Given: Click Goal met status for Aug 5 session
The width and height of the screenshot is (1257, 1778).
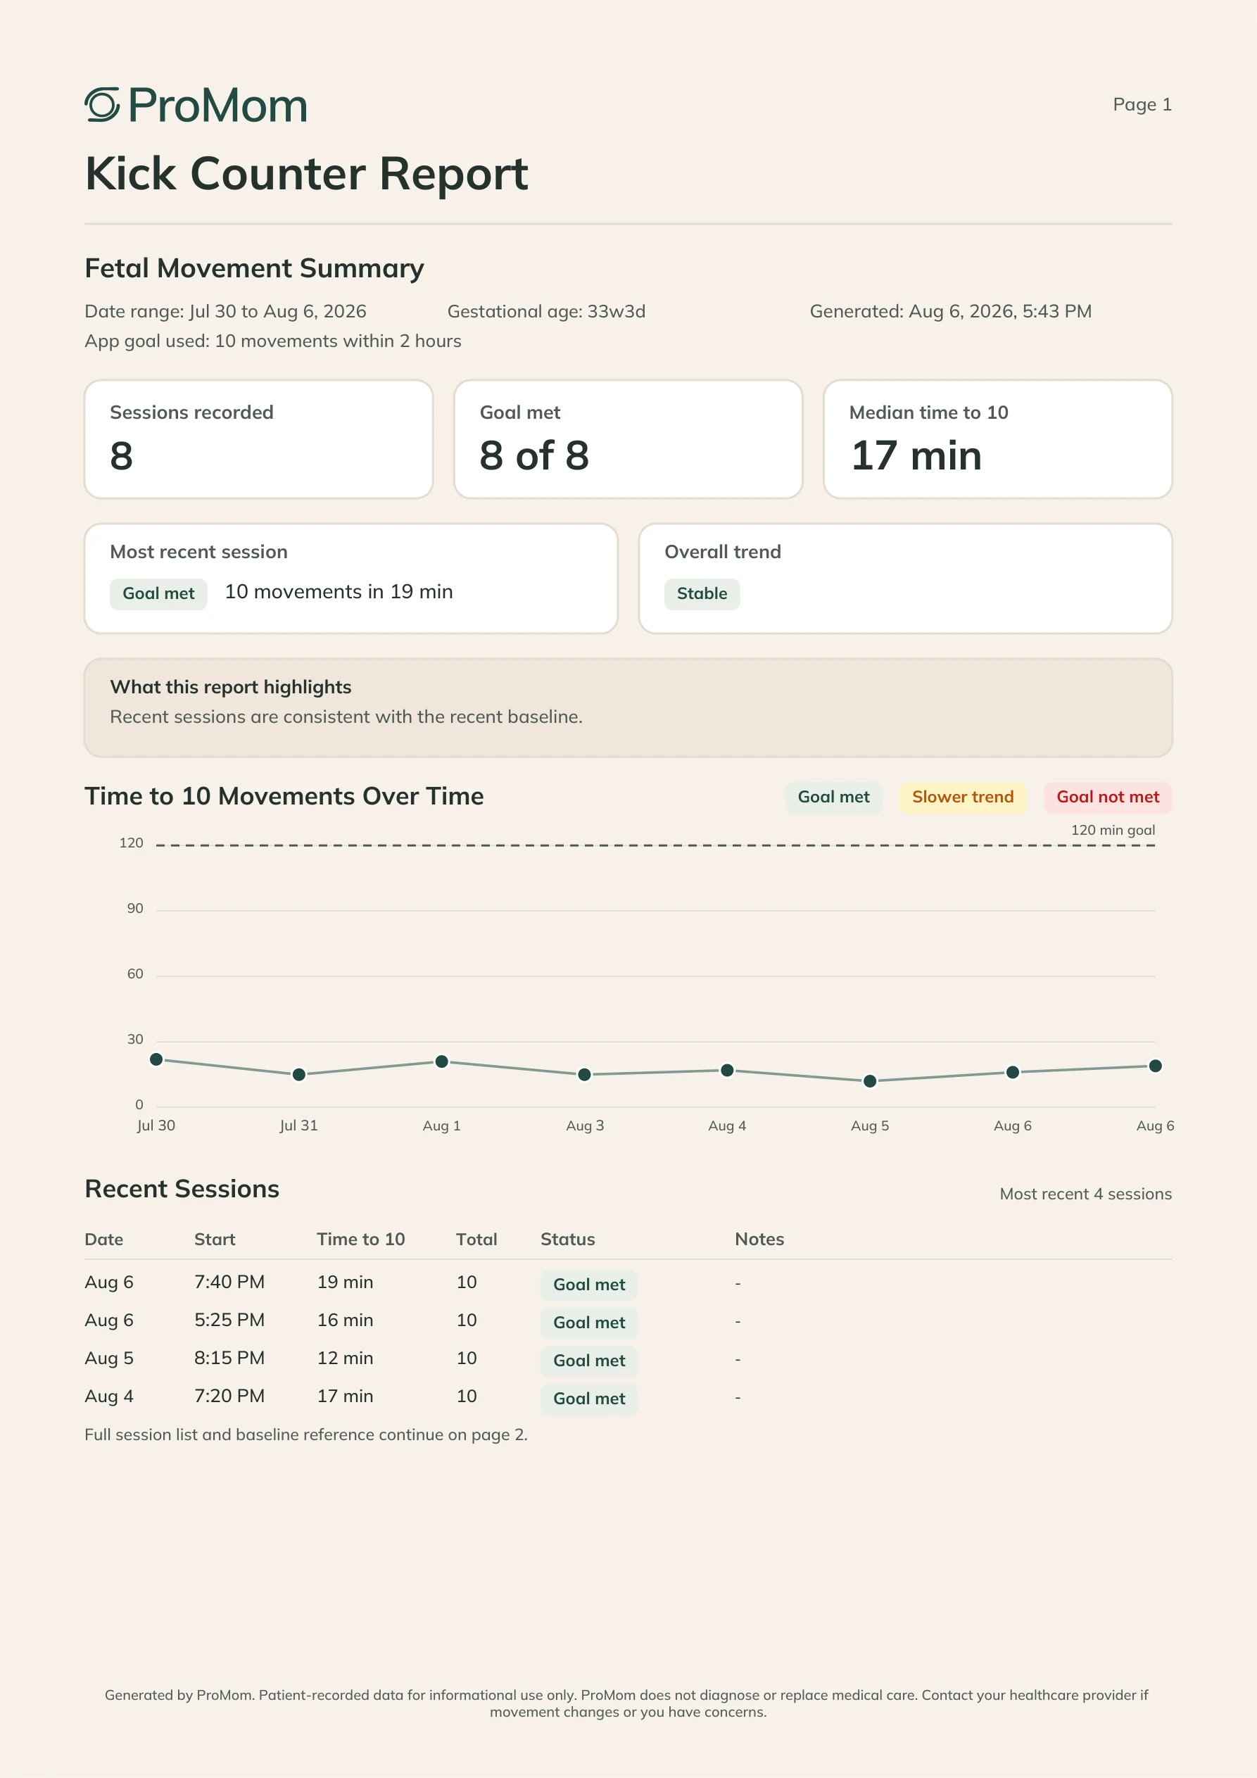Looking at the screenshot, I should (588, 1361).
